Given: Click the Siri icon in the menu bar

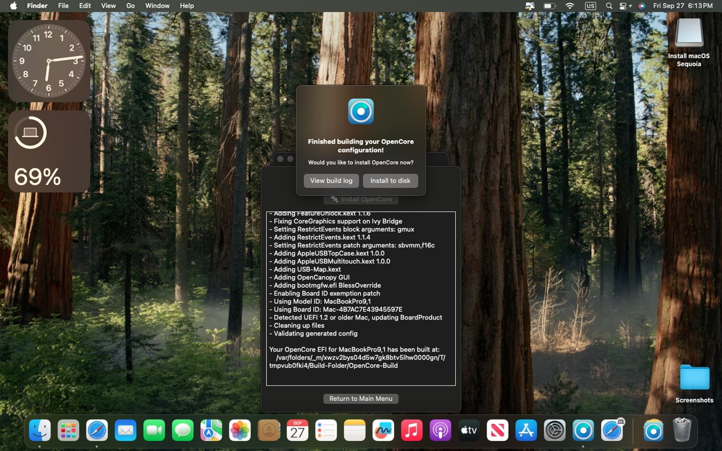Looking at the screenshot, I should point(642,5).
